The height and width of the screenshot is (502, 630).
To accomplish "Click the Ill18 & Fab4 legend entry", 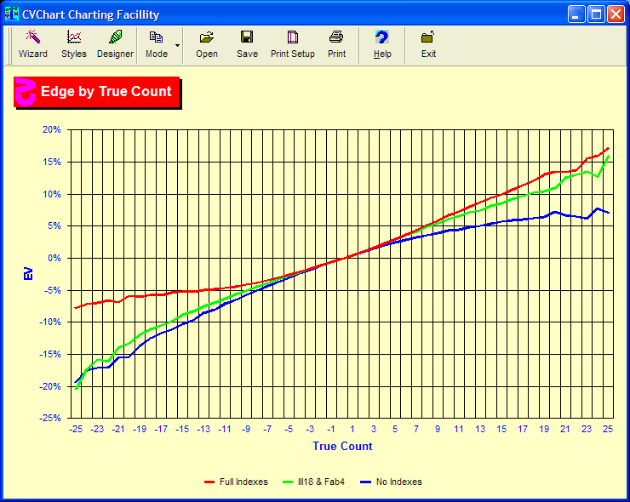I will coord(318,482).
